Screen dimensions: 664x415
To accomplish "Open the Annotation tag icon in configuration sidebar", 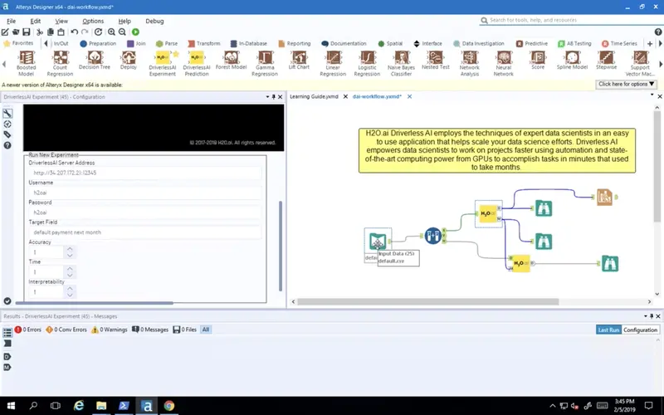I will coord(7,134).
